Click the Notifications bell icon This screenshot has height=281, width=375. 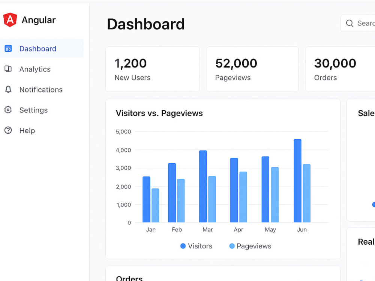pos(8,90)
